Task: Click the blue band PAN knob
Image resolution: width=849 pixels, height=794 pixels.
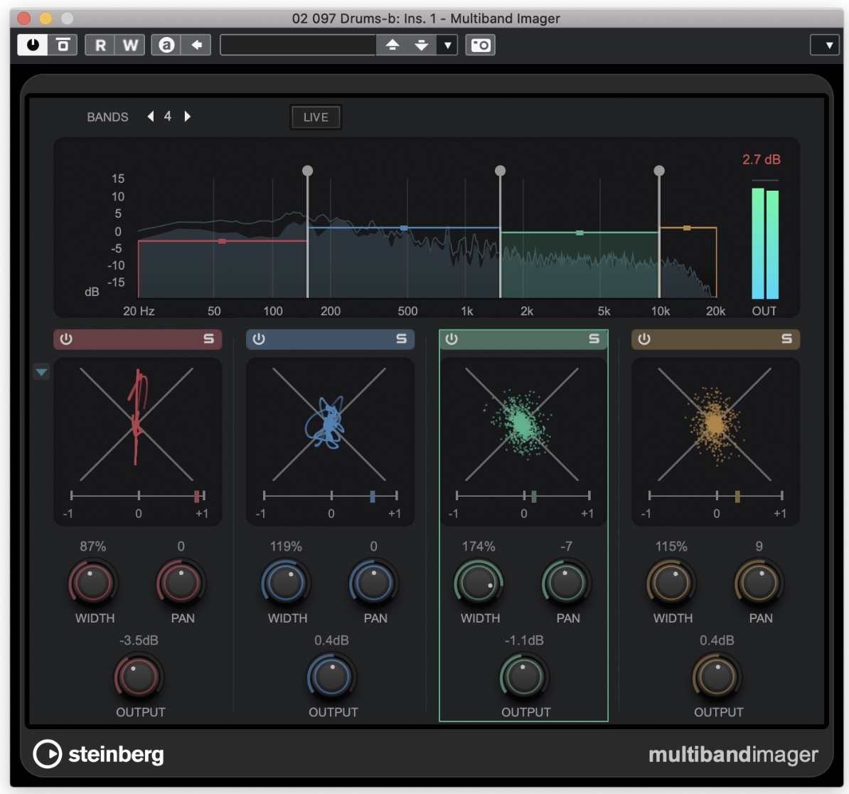Action: coord(373,583)
